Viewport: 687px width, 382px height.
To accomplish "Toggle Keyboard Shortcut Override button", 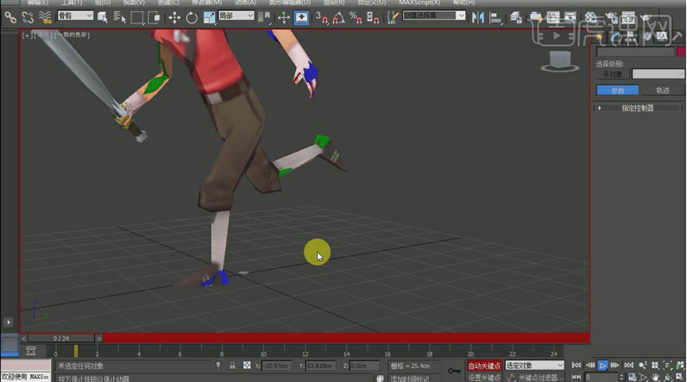I will tap(301, 17).
